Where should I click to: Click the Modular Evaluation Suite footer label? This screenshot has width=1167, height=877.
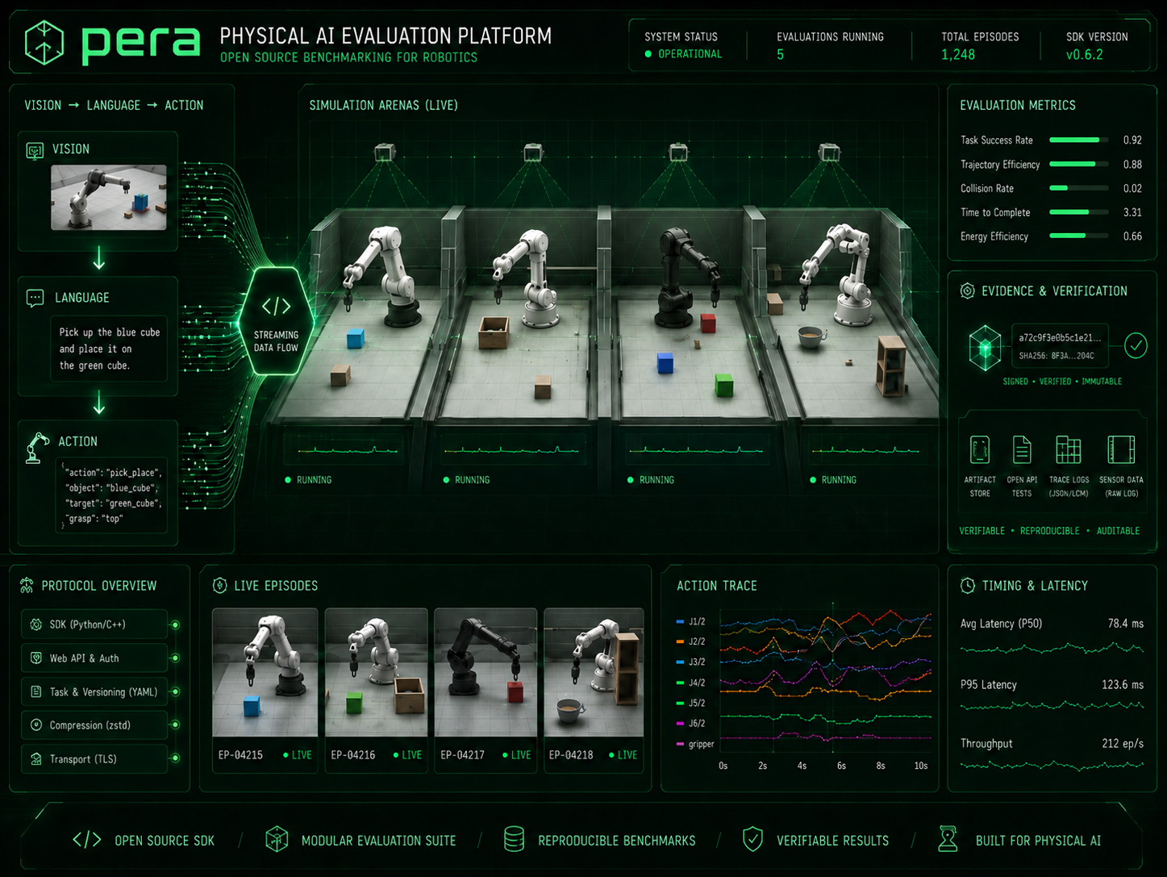[378, 841]
